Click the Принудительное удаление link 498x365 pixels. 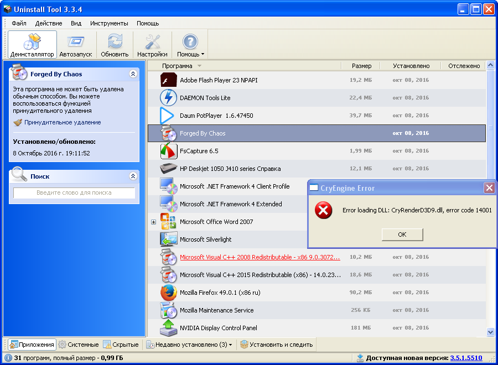63,122
